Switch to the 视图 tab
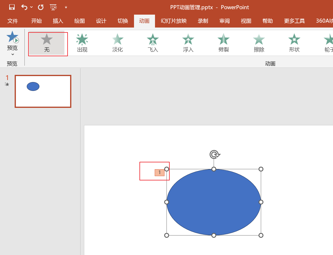Image resolution: width=333 pixels, height=255 pixels. [x=246, y=21]
